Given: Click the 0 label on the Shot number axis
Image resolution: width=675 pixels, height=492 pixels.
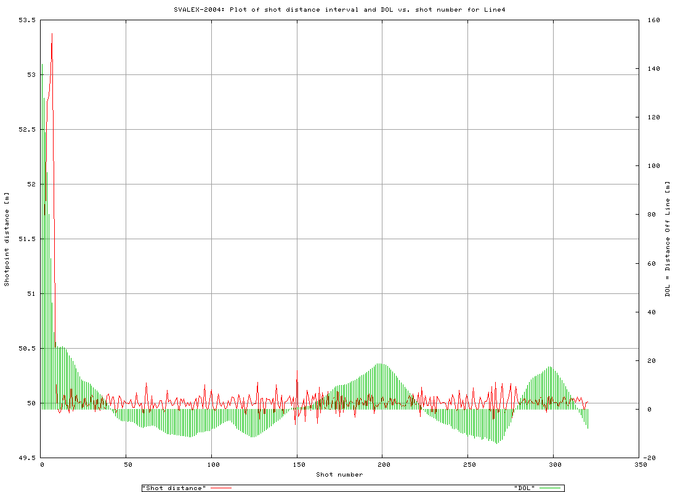Looking at the screenshot, I should tap(41, 463).
